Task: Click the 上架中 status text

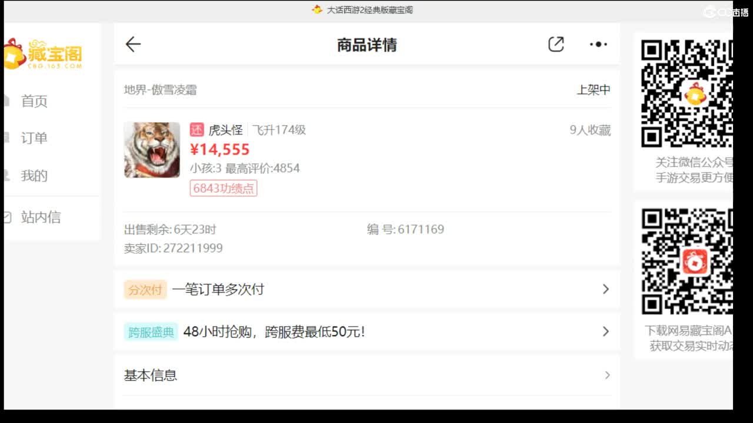Action: tap(594, 90)
